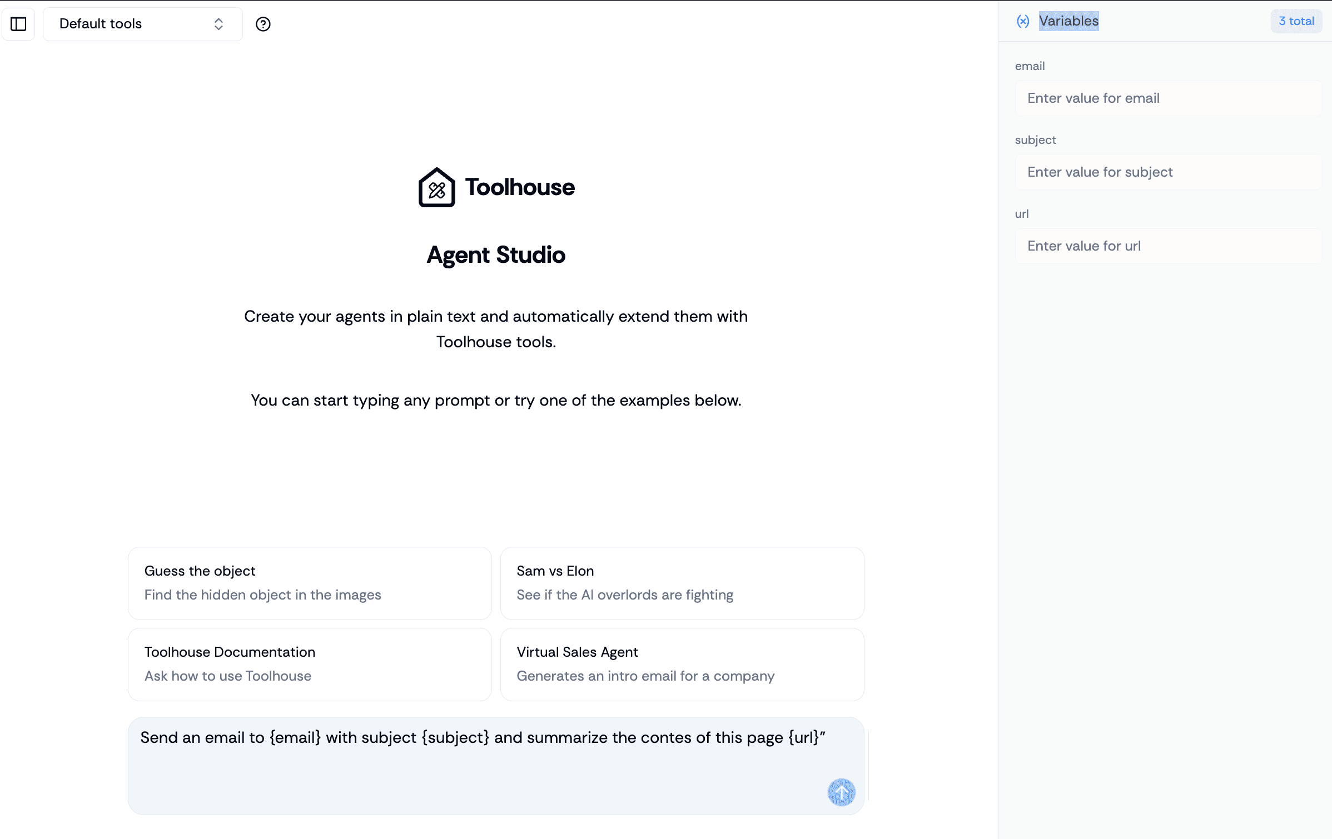Screen dimensions: 1332x839
Task: Click the Variables panel heading
Action: 1068,21
